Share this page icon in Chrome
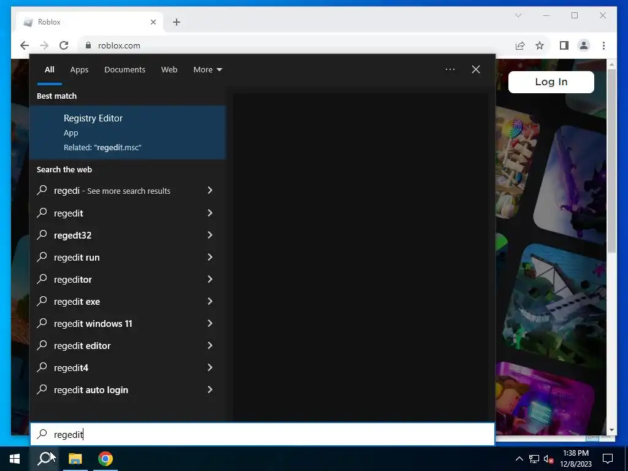Viewport: 628px width, 471px height. coord(520,45)
